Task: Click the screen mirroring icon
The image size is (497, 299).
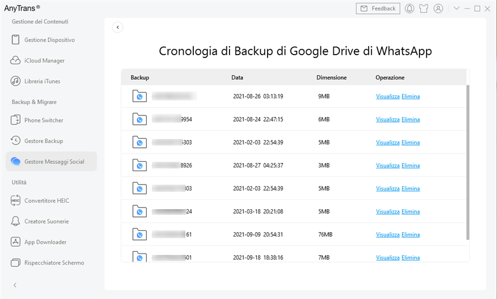Action: click(x=15, y=263)
